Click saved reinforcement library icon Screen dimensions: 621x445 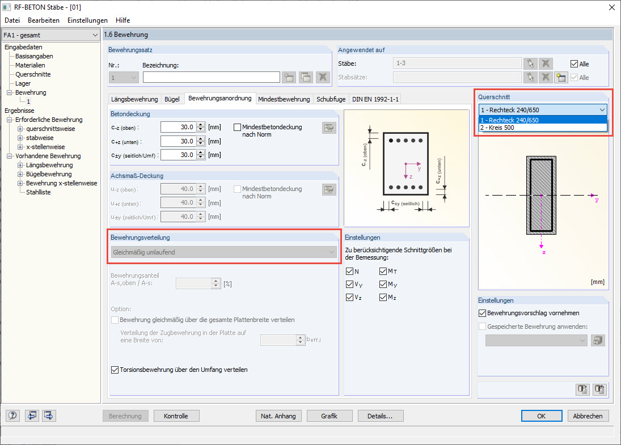click(x=598, y=340)
